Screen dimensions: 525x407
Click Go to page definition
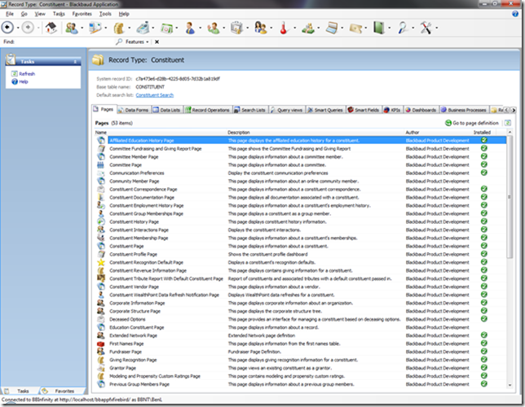tap(474, 122)
